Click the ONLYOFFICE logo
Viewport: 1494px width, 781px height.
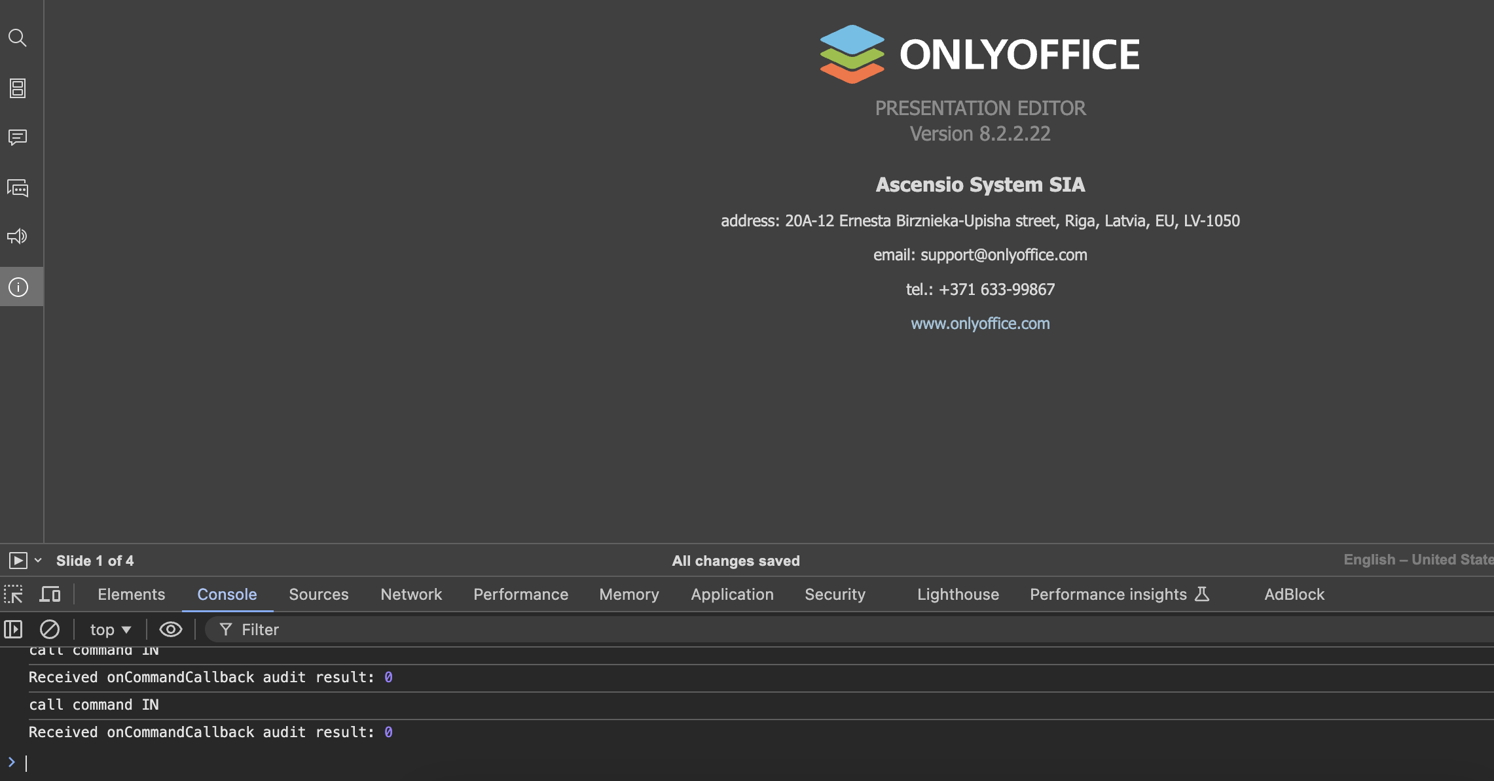980,54
